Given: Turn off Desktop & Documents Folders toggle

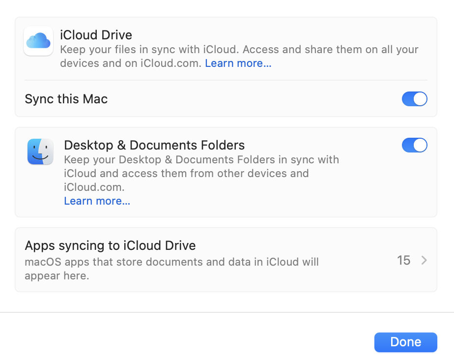Looking at the screenshot, I should tap(414, 146).
